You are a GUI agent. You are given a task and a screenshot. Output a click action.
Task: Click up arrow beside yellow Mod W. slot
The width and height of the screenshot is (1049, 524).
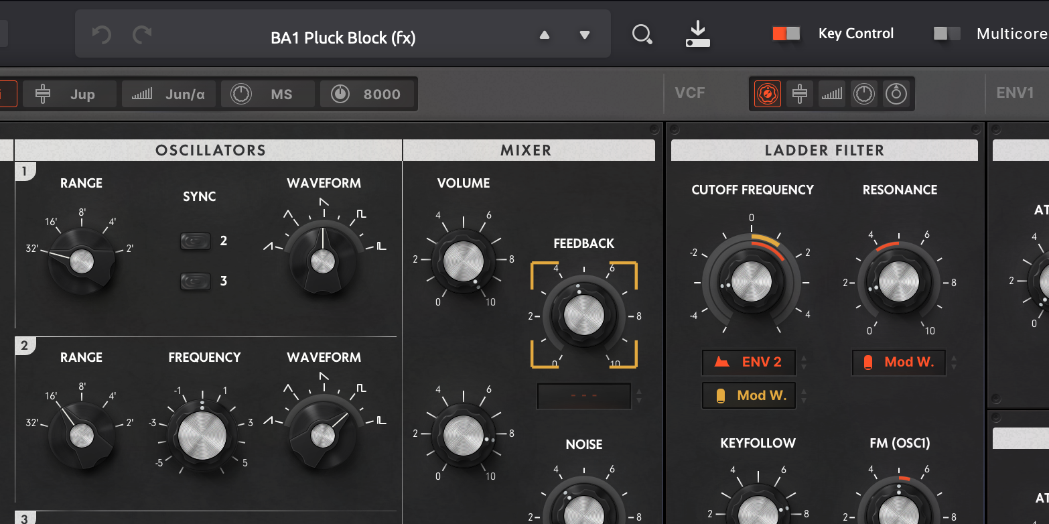[804, 391]
